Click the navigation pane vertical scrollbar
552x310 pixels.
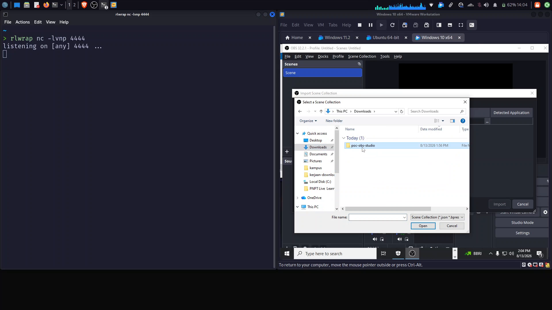coord(337,152)
